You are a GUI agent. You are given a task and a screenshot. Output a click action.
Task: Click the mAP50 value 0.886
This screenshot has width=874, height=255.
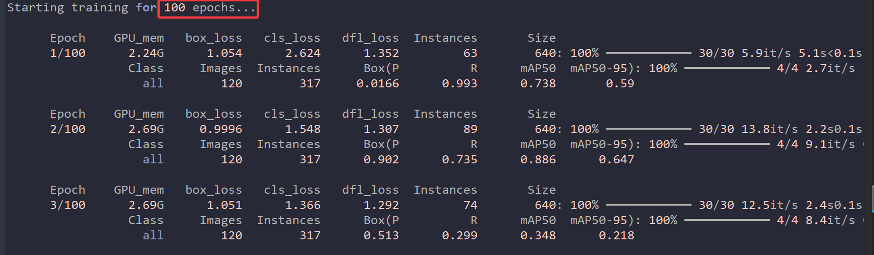[x=538, y=160]
